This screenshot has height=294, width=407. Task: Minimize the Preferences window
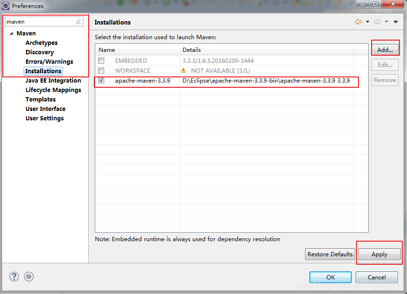363,4
